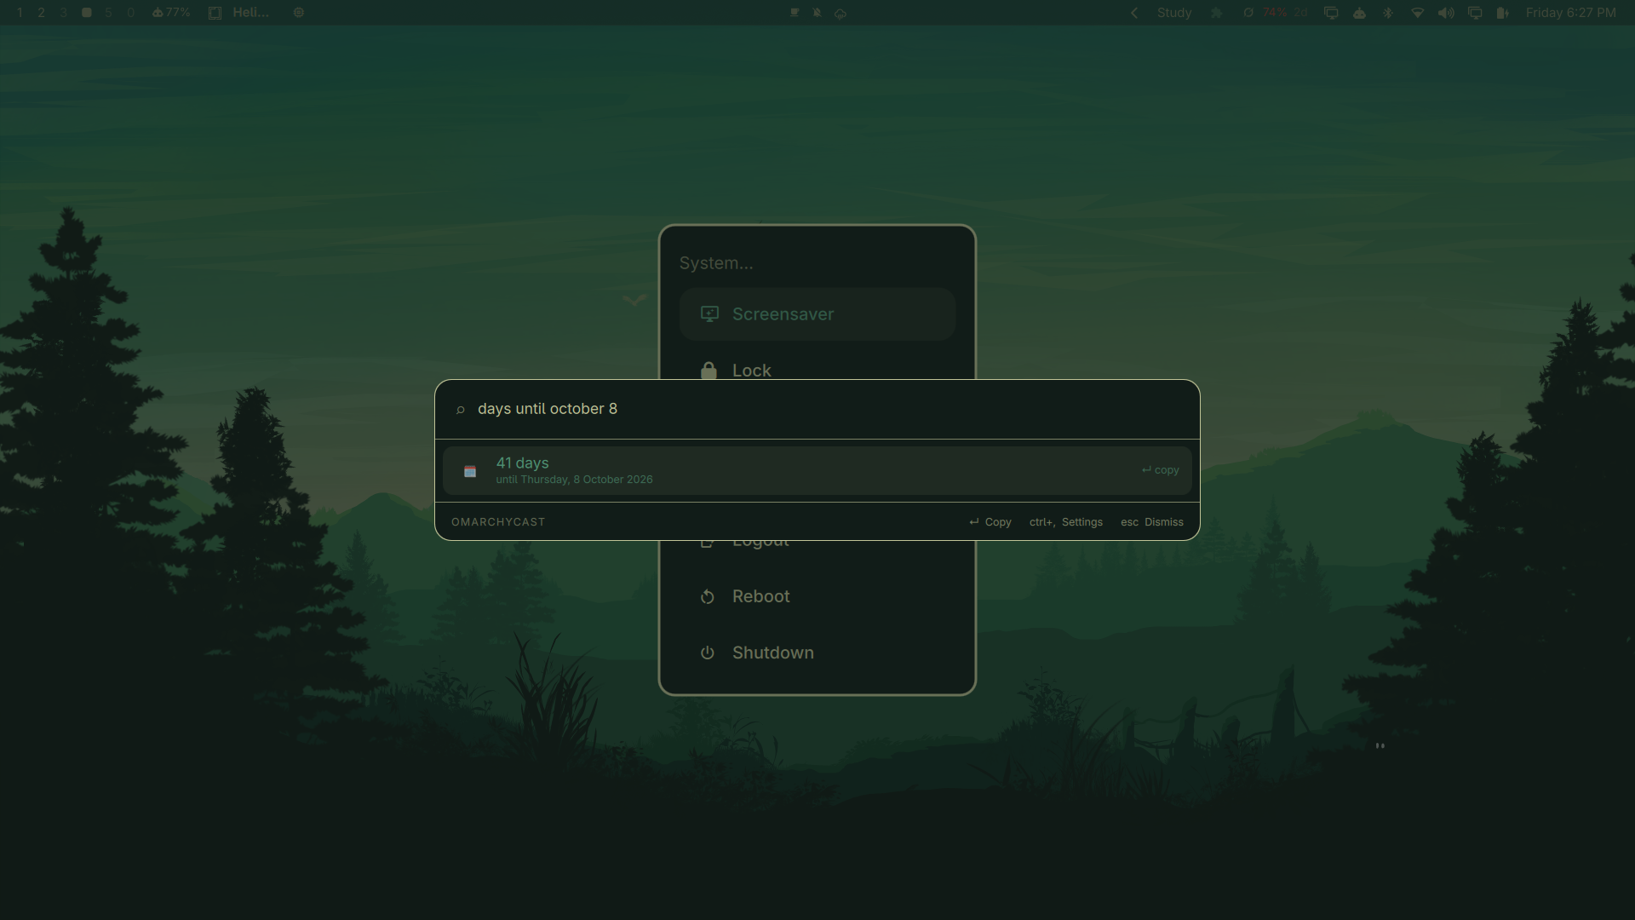Viewport: 1635px width, 920px height.
Task: Click Copy in the Omarchycast footer
Action: tap(990, 522)
